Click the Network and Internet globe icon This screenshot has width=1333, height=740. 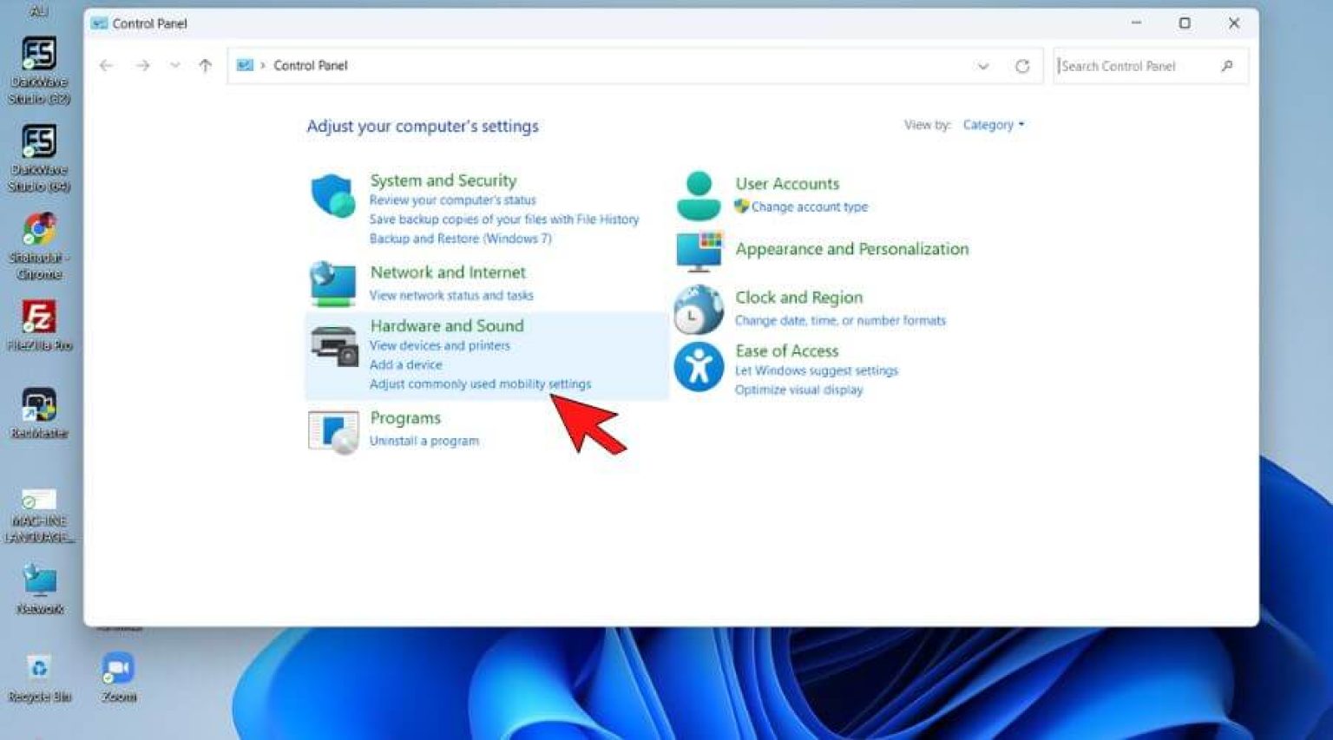point(332,283)
